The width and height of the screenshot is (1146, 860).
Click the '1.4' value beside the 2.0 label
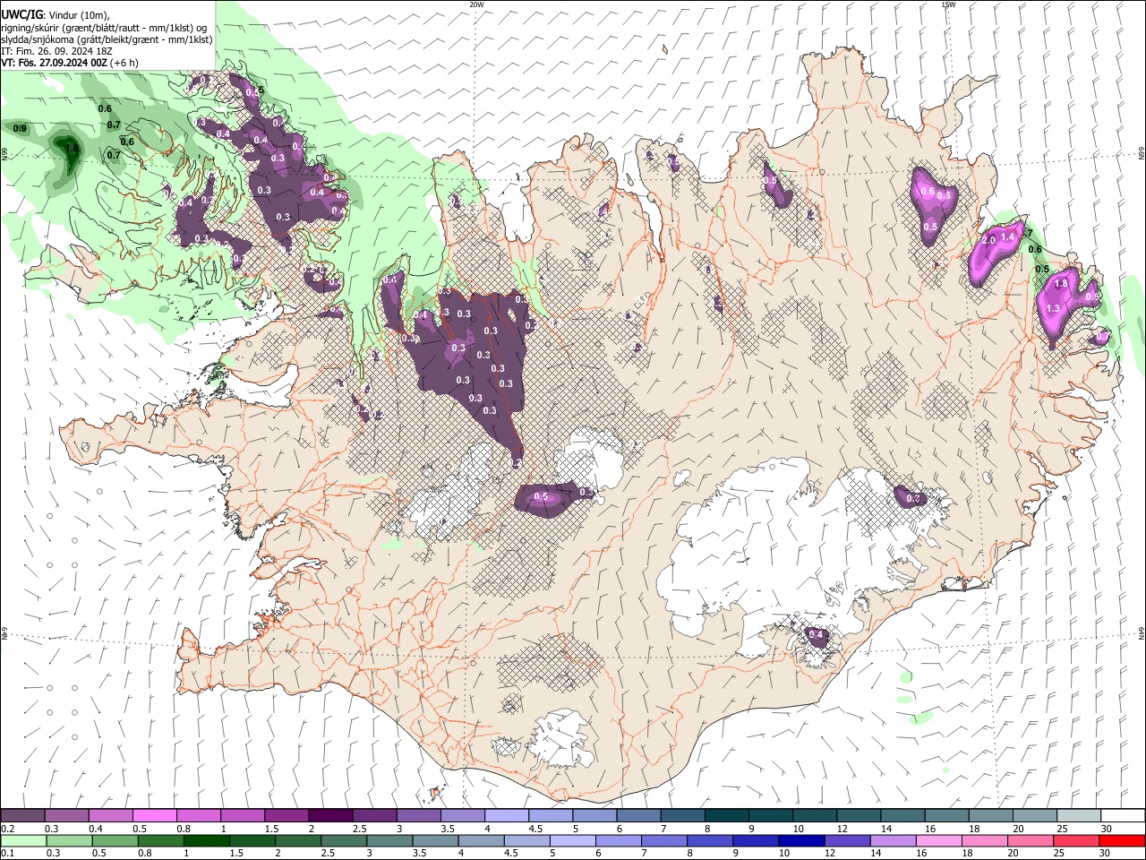point(1007,236)
